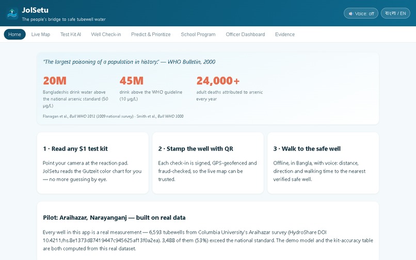The width and height of the screenshot is (416, 260).
Task: Click the 'Read any $1 test kit' heading
Action: [x=75, y=149]
